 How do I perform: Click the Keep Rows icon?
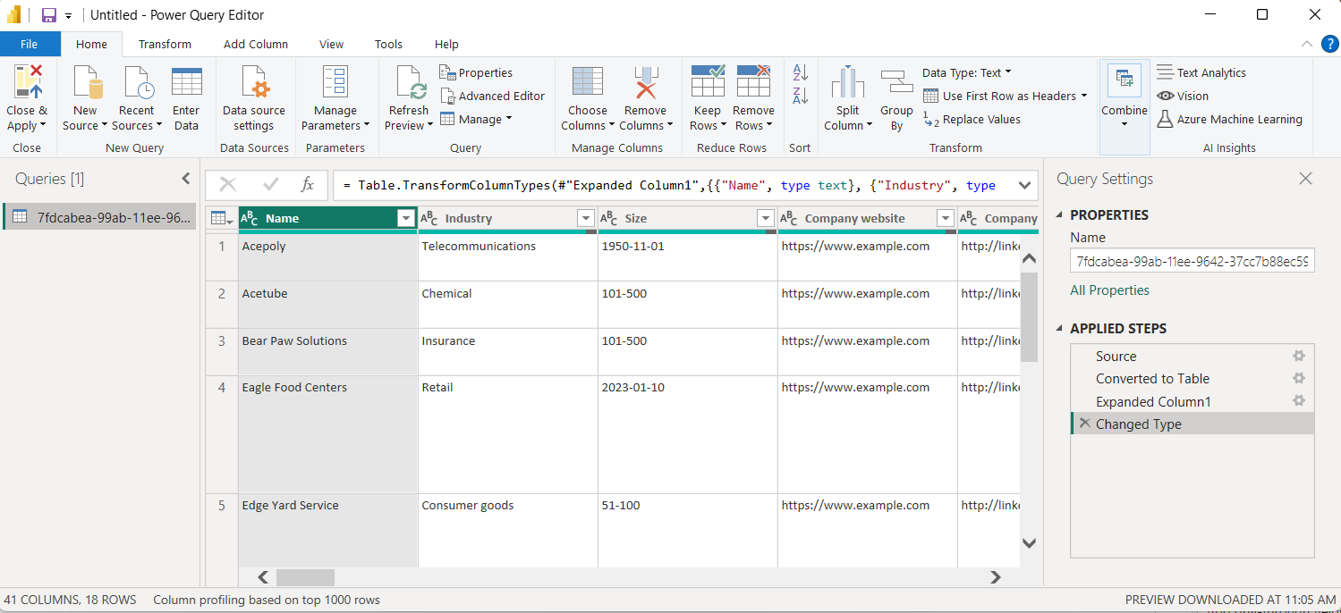[708, 82]
